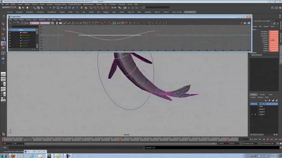282x158 pixels.
Task: Toggle the Attribute Editor display icon
Action: click(x=273, y=8)
